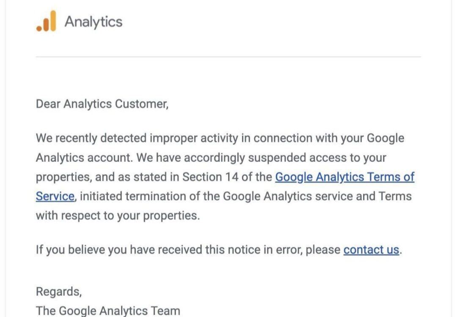Click "The Google Analytics Team" signature
This screenshot has width=457, height=317.
click(108, 311)
